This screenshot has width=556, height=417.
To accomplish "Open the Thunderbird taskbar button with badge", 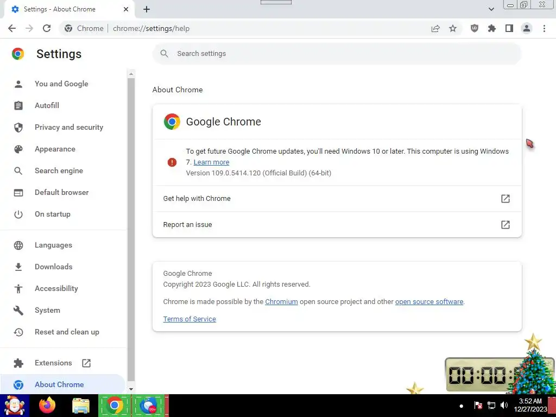I will [x=149, y=405].
